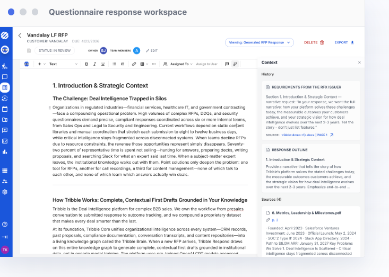Close the Context panel
Screen dimensions: 389x277
[x=359, y=62]
